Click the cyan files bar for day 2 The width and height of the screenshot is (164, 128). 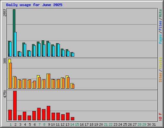pyautogui.click(x=15, y=44)
